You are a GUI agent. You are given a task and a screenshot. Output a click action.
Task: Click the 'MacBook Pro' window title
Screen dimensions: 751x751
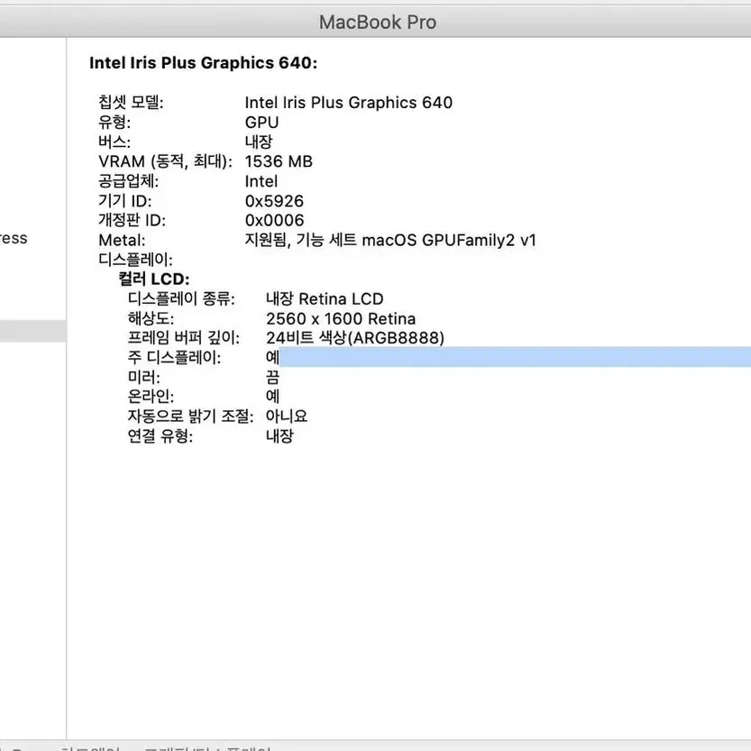pos(378,22)
